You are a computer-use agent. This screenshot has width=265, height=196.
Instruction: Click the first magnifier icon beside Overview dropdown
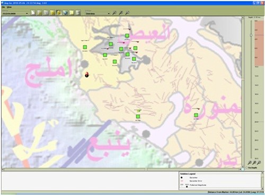(114, 13)
